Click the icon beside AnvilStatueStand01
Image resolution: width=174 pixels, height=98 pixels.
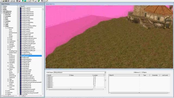21,70
